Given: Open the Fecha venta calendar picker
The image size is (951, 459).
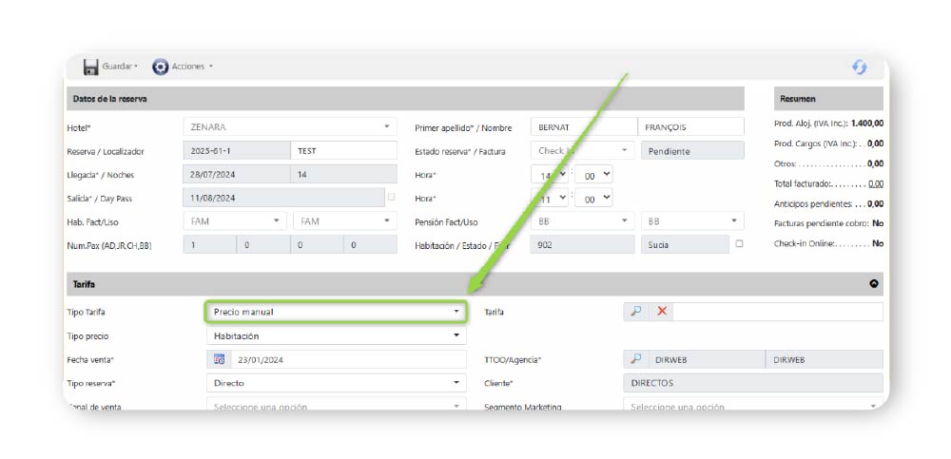Looking at the screenshot, I should click(219, 359).
